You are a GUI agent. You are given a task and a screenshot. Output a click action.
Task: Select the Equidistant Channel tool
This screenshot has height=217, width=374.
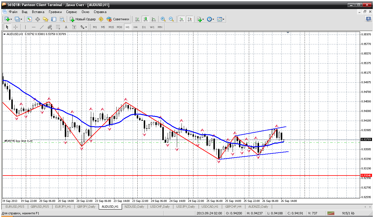[x=50, y=27]
